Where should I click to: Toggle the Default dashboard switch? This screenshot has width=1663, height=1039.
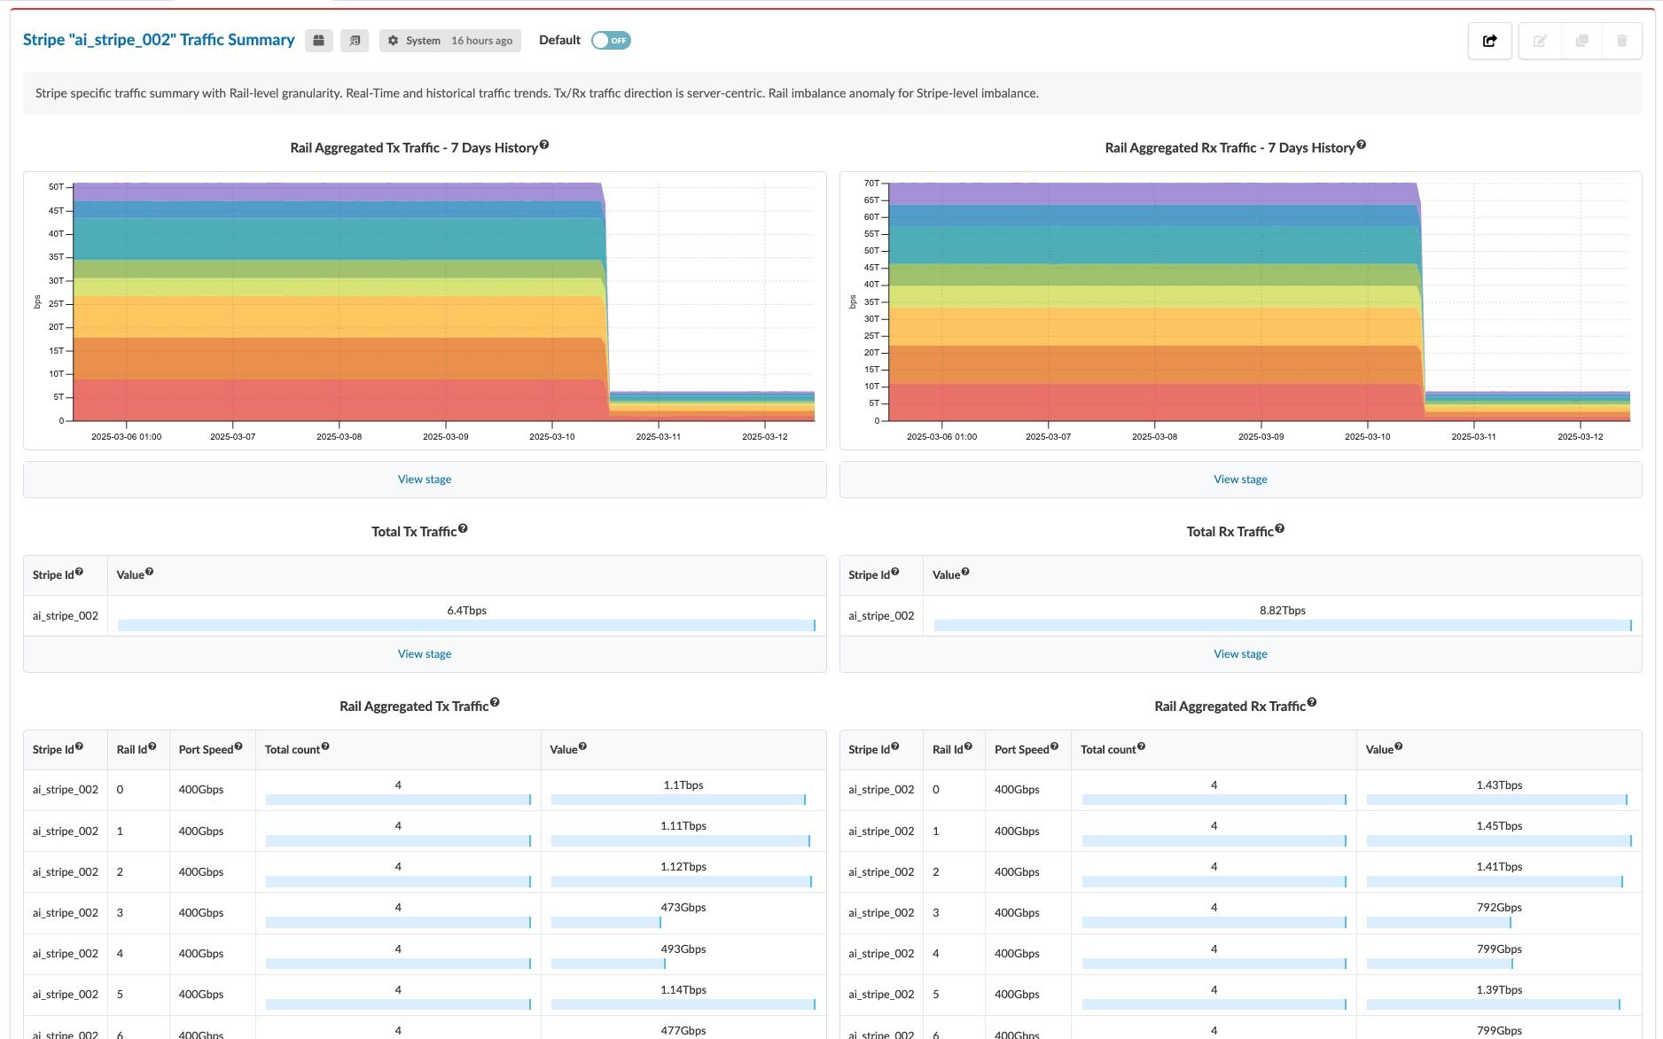[x=611, y=41]
